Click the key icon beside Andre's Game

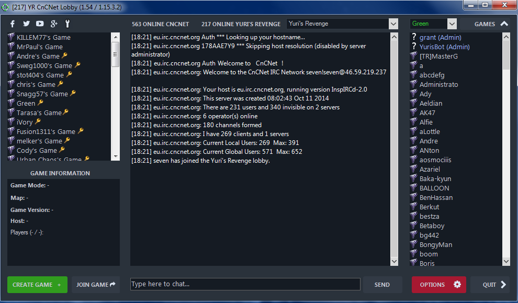pos(64,55)
